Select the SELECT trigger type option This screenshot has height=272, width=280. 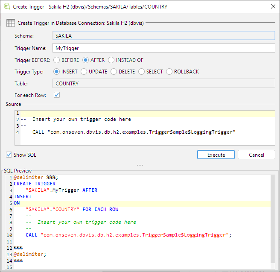coord(142,72)
